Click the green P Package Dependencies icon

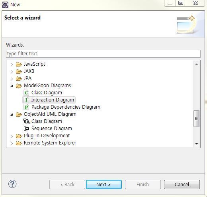(x=26, y=107)
